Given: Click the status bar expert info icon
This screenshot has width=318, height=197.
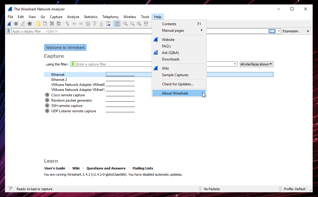Looking at the screenshot, I should (x=10, y=189).
